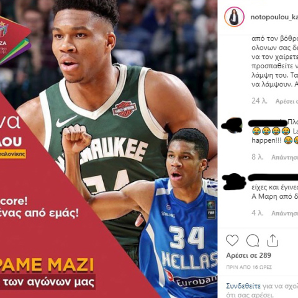This screenshot has width=298, height=298.
Task: Click the 'ΠΡΙΝ ΑΠΟ 16 ΩΡΕΣ' timestamp
Action: (x=249, y=267)
